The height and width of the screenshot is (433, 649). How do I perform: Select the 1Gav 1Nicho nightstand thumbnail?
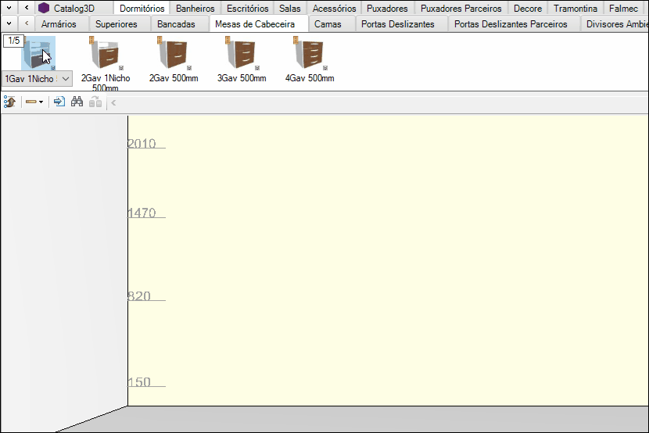pos(38,53)
